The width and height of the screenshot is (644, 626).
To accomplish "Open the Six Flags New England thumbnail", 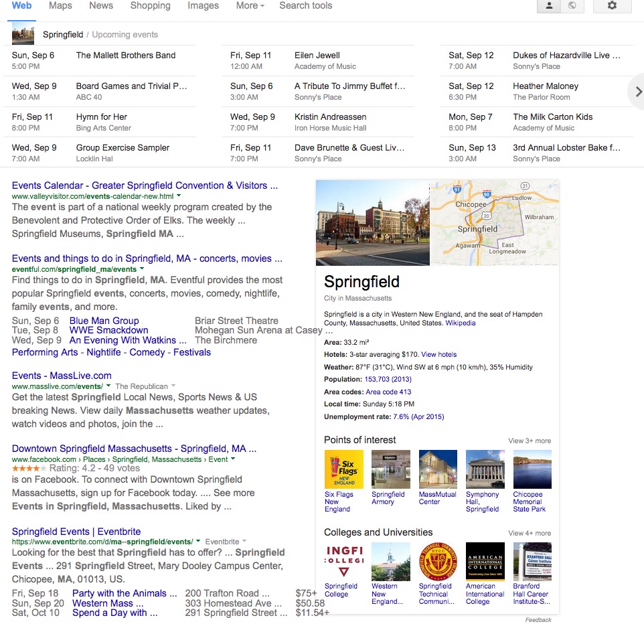I will 344,469.
